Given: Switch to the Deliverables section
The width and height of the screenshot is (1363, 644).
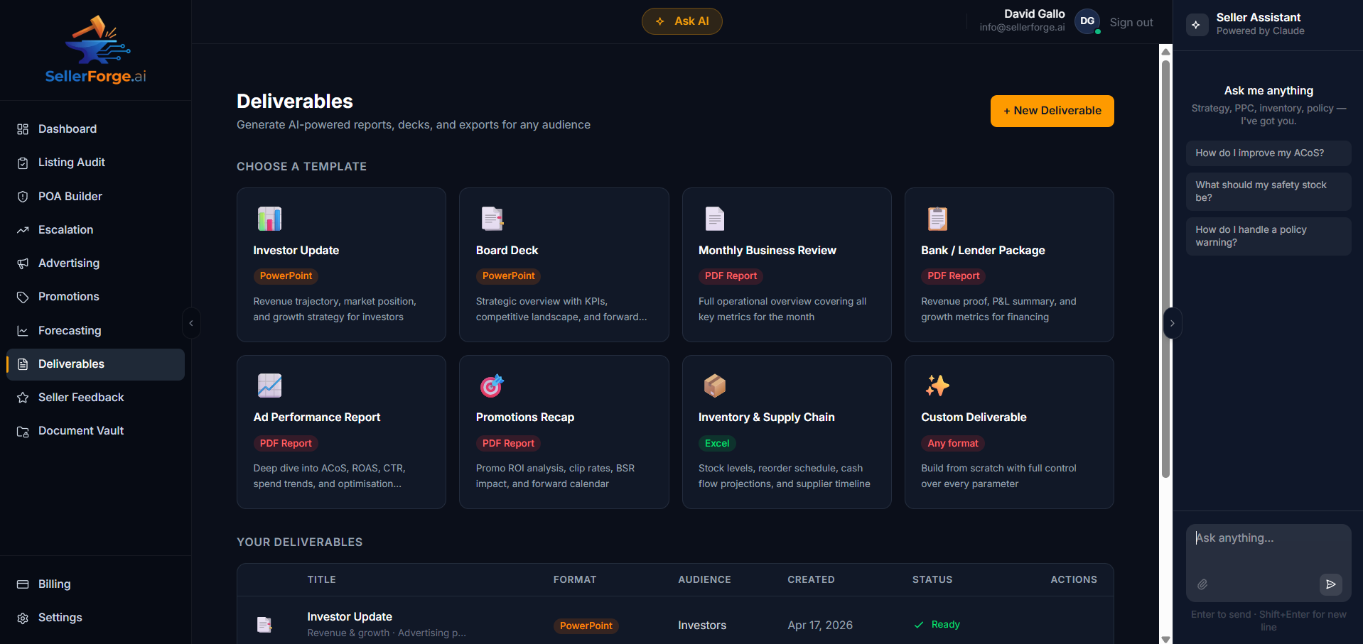Looking at the screenshot, I should click(70, 364).
